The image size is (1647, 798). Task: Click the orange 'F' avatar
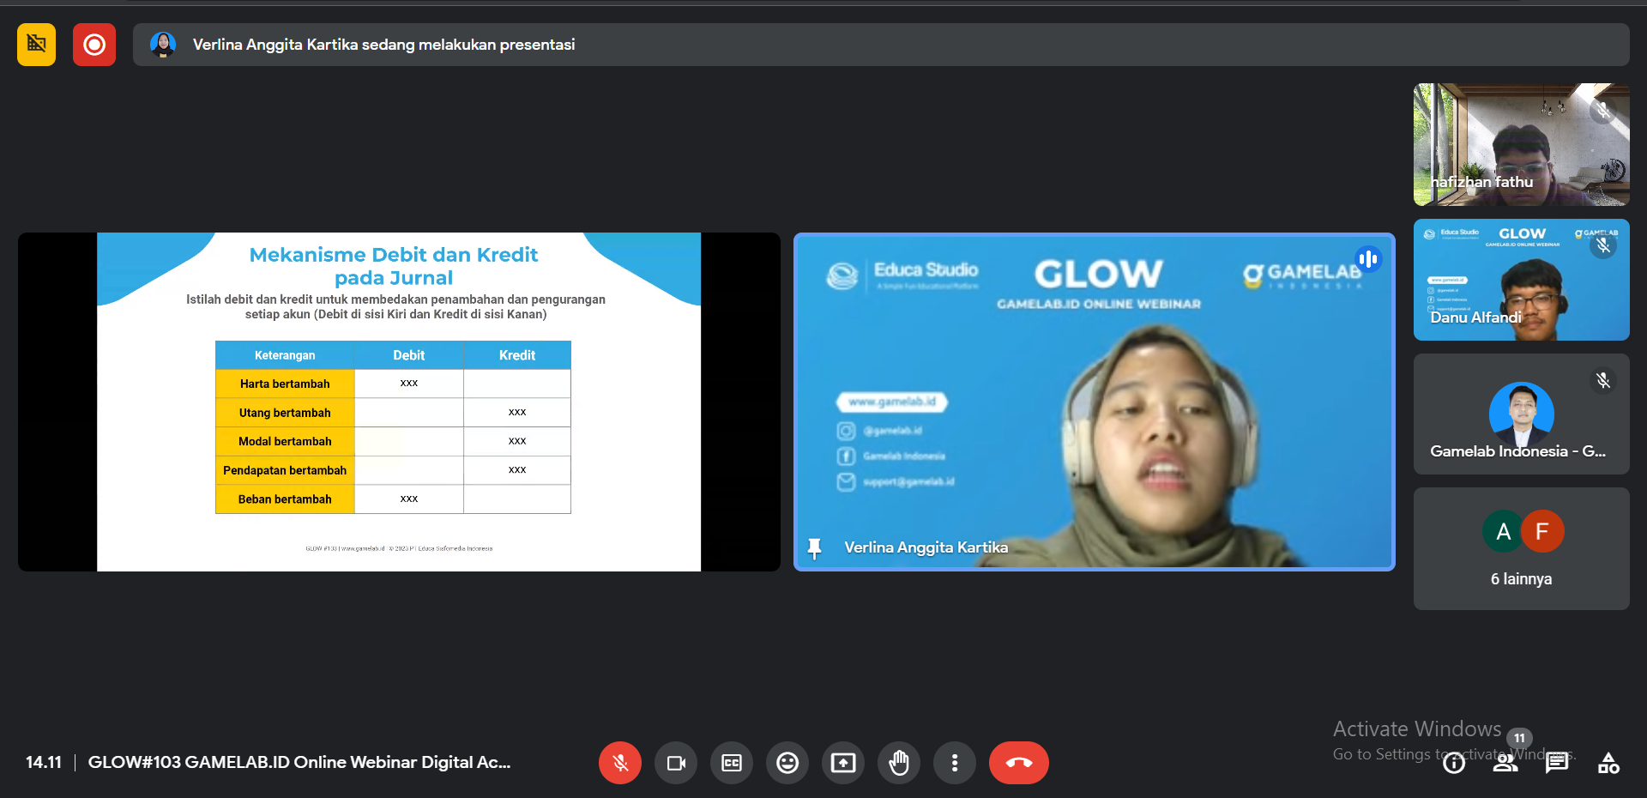coord(1542,532)
